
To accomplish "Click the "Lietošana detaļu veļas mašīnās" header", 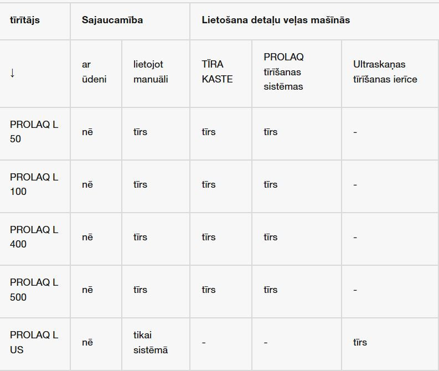I will point(276,20).
